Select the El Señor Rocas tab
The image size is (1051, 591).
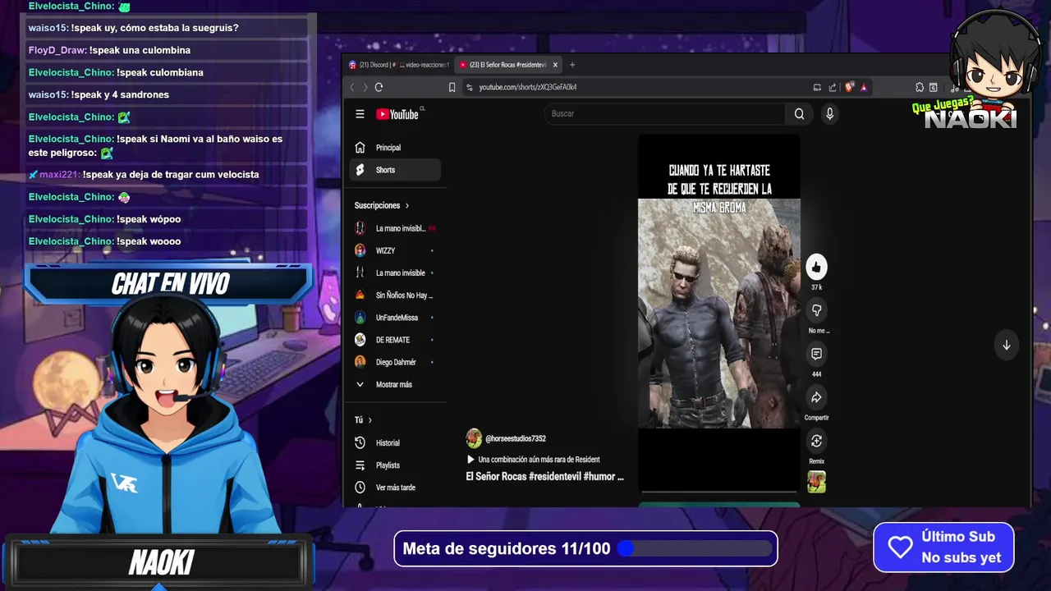[x=509, y=65]
